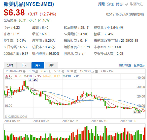The height and width of the screenshot is (140, 147).
Task: Toggle 取消关注 to unfollow the stock
Action: click(x=136, y=4)
